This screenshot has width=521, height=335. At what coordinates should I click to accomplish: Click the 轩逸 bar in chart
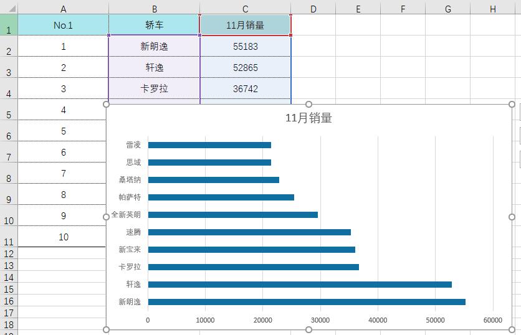point(300,284)
